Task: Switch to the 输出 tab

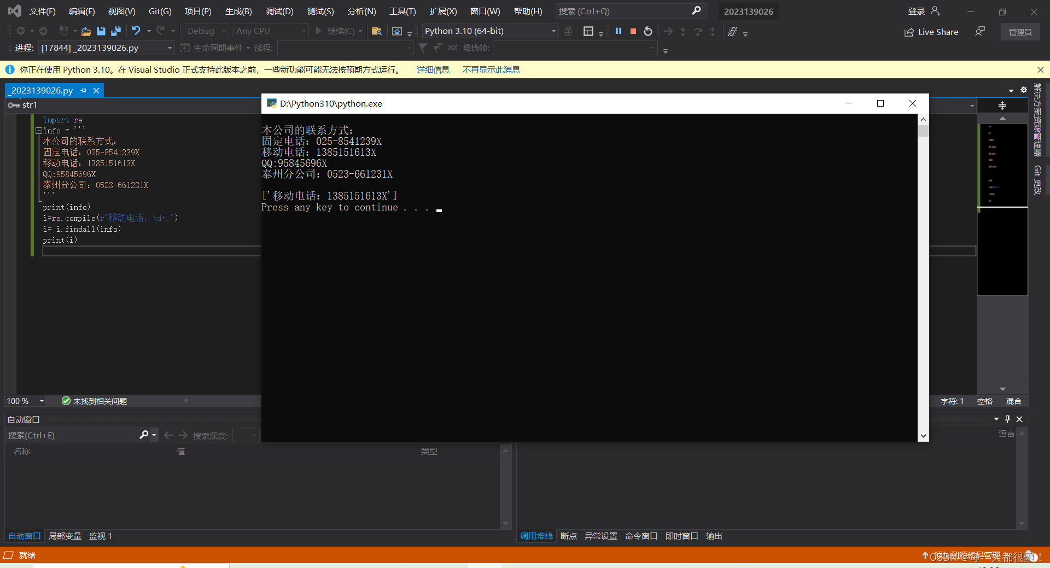Action: coord(714,536)
